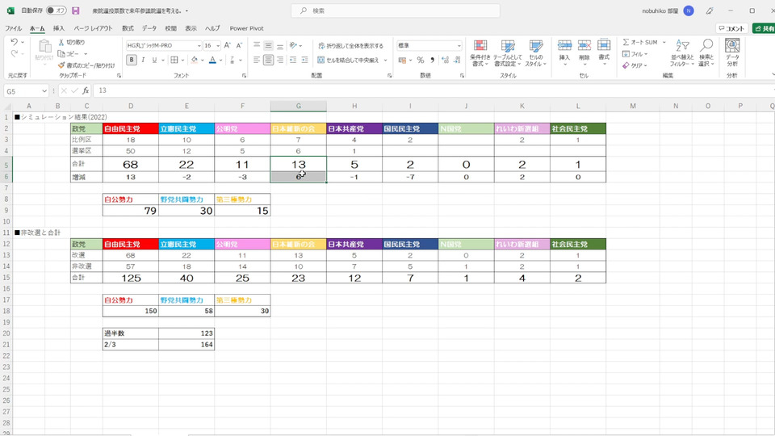Open the Name Box dropdown arrow
Viewport: 775px width, 436px height.
(44, 91)
